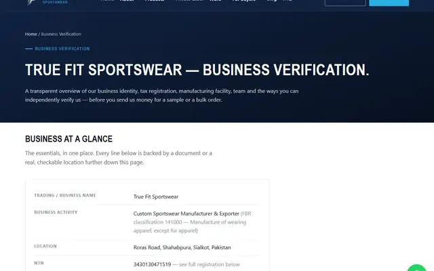
Task: Click the 'NTN' row label
Action: pyautogui.click(x=39, y=263)
